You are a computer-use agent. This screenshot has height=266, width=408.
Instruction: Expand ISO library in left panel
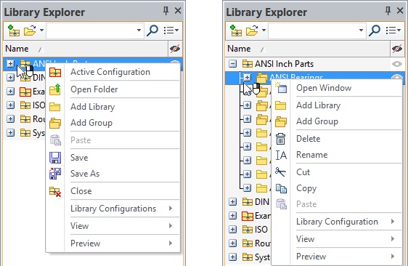(10, 105)
